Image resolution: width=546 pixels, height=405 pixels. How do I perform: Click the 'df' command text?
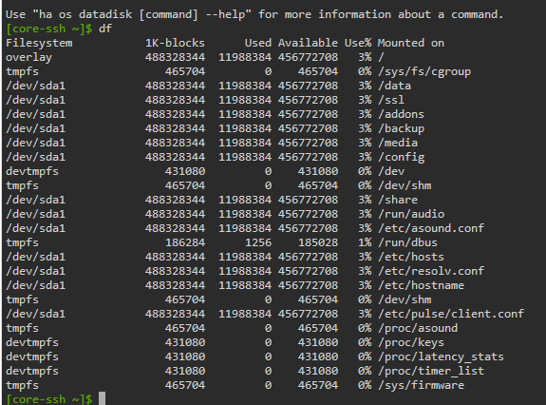tap(105, 29)
